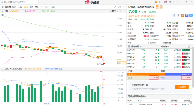The height and width of the screenshot is (105, 194).
Task: Click the 沽 short-selling badge
Action: coord(161,7)
